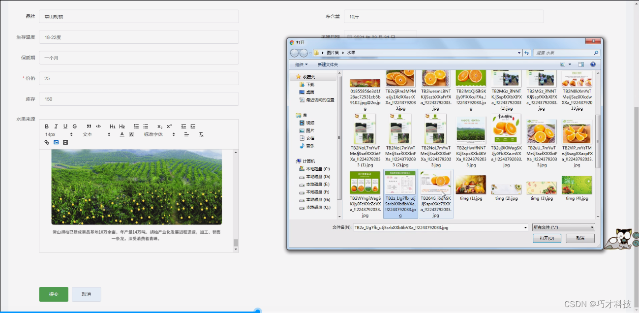
Task: Insert a video in the editor
Action: tap(64, 142)
